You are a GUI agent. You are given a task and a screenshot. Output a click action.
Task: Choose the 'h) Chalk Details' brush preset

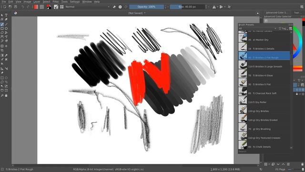(264, 145)
